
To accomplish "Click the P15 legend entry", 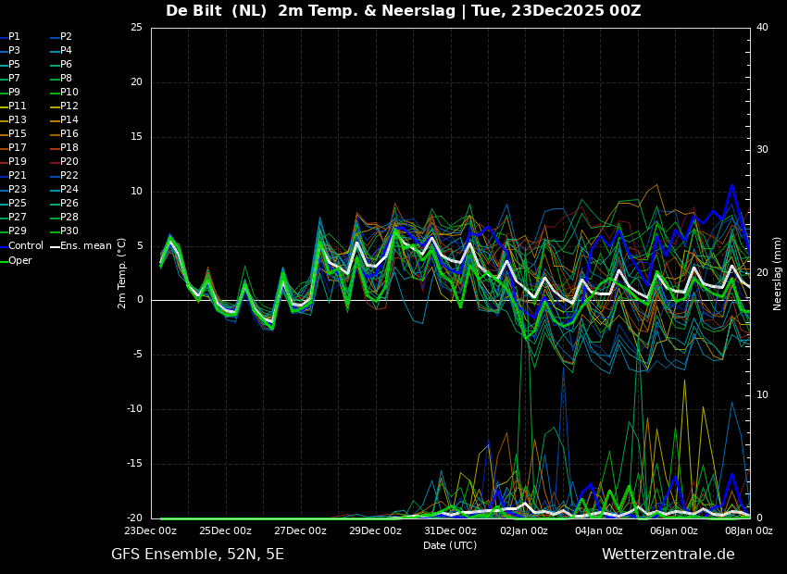I will [18, 134].
